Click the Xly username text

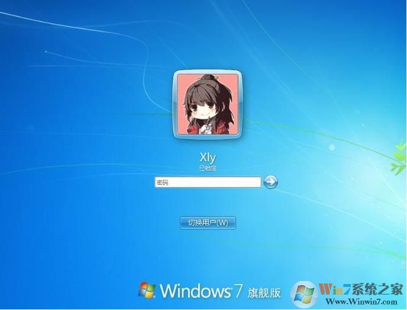pyautogui.click(x=208, y=157)
